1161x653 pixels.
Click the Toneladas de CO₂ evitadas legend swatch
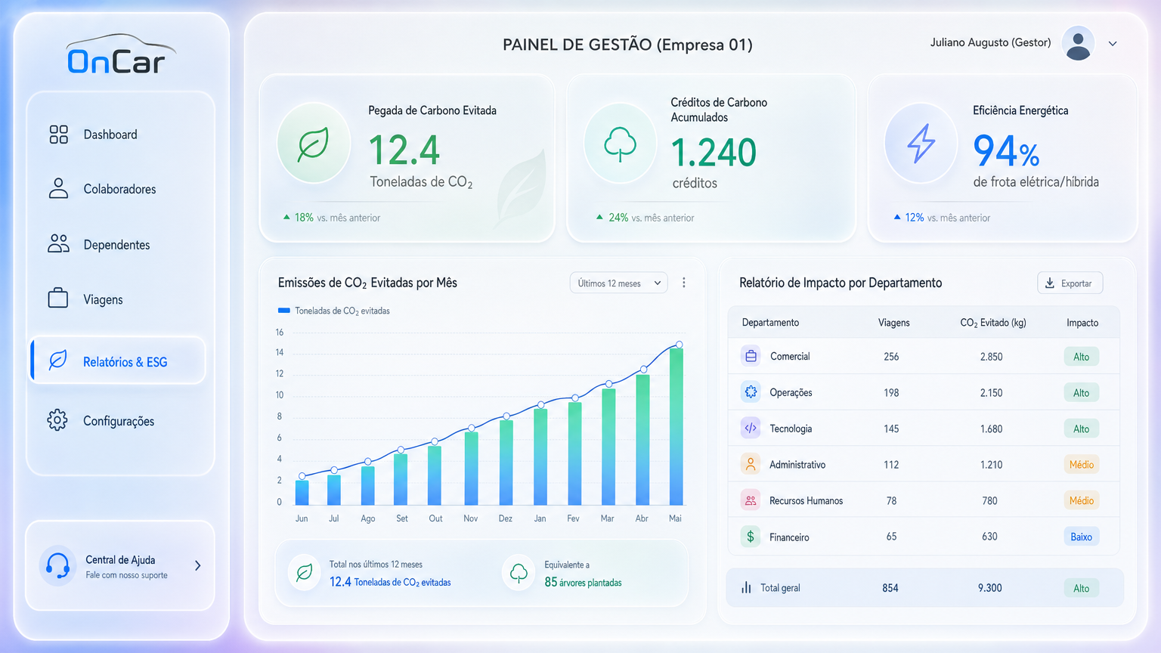[x=284, y=311]
